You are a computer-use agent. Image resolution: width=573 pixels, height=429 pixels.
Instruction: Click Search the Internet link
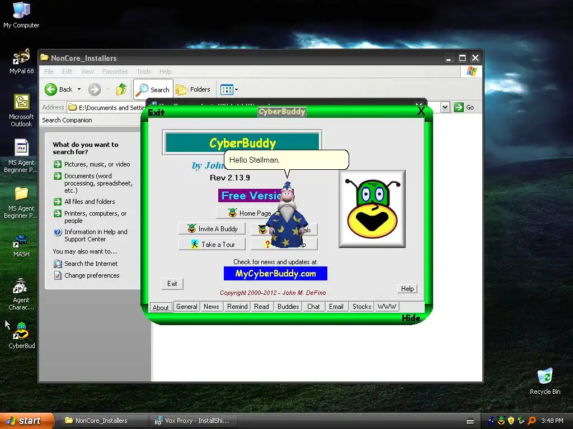(x=86, y=264)
